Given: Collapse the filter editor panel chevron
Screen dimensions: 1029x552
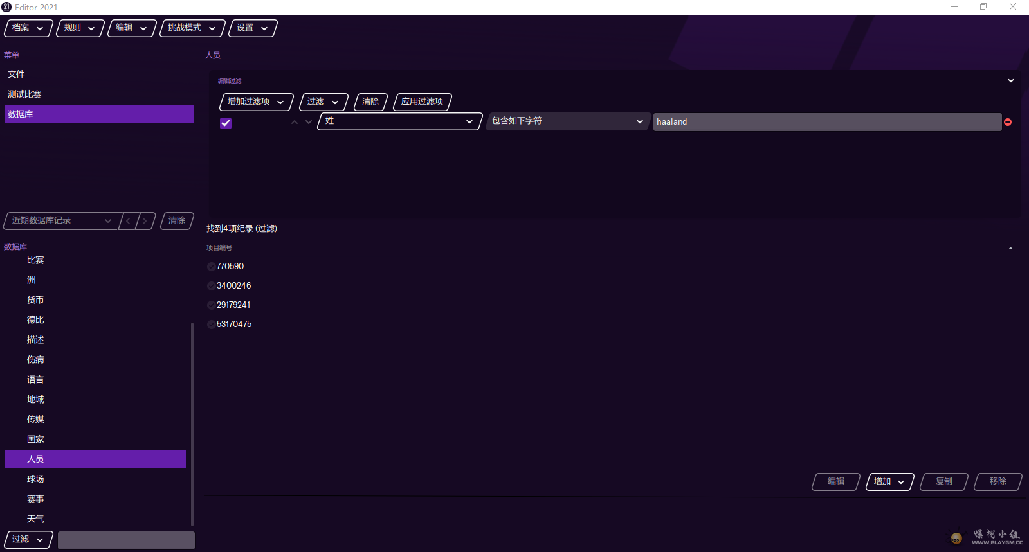Looking at the screenshot, I should tap(1010, 81).
